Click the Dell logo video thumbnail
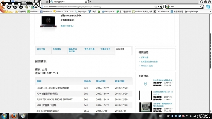The width and height of the screenshot is (212, 119). pos(145,84)
